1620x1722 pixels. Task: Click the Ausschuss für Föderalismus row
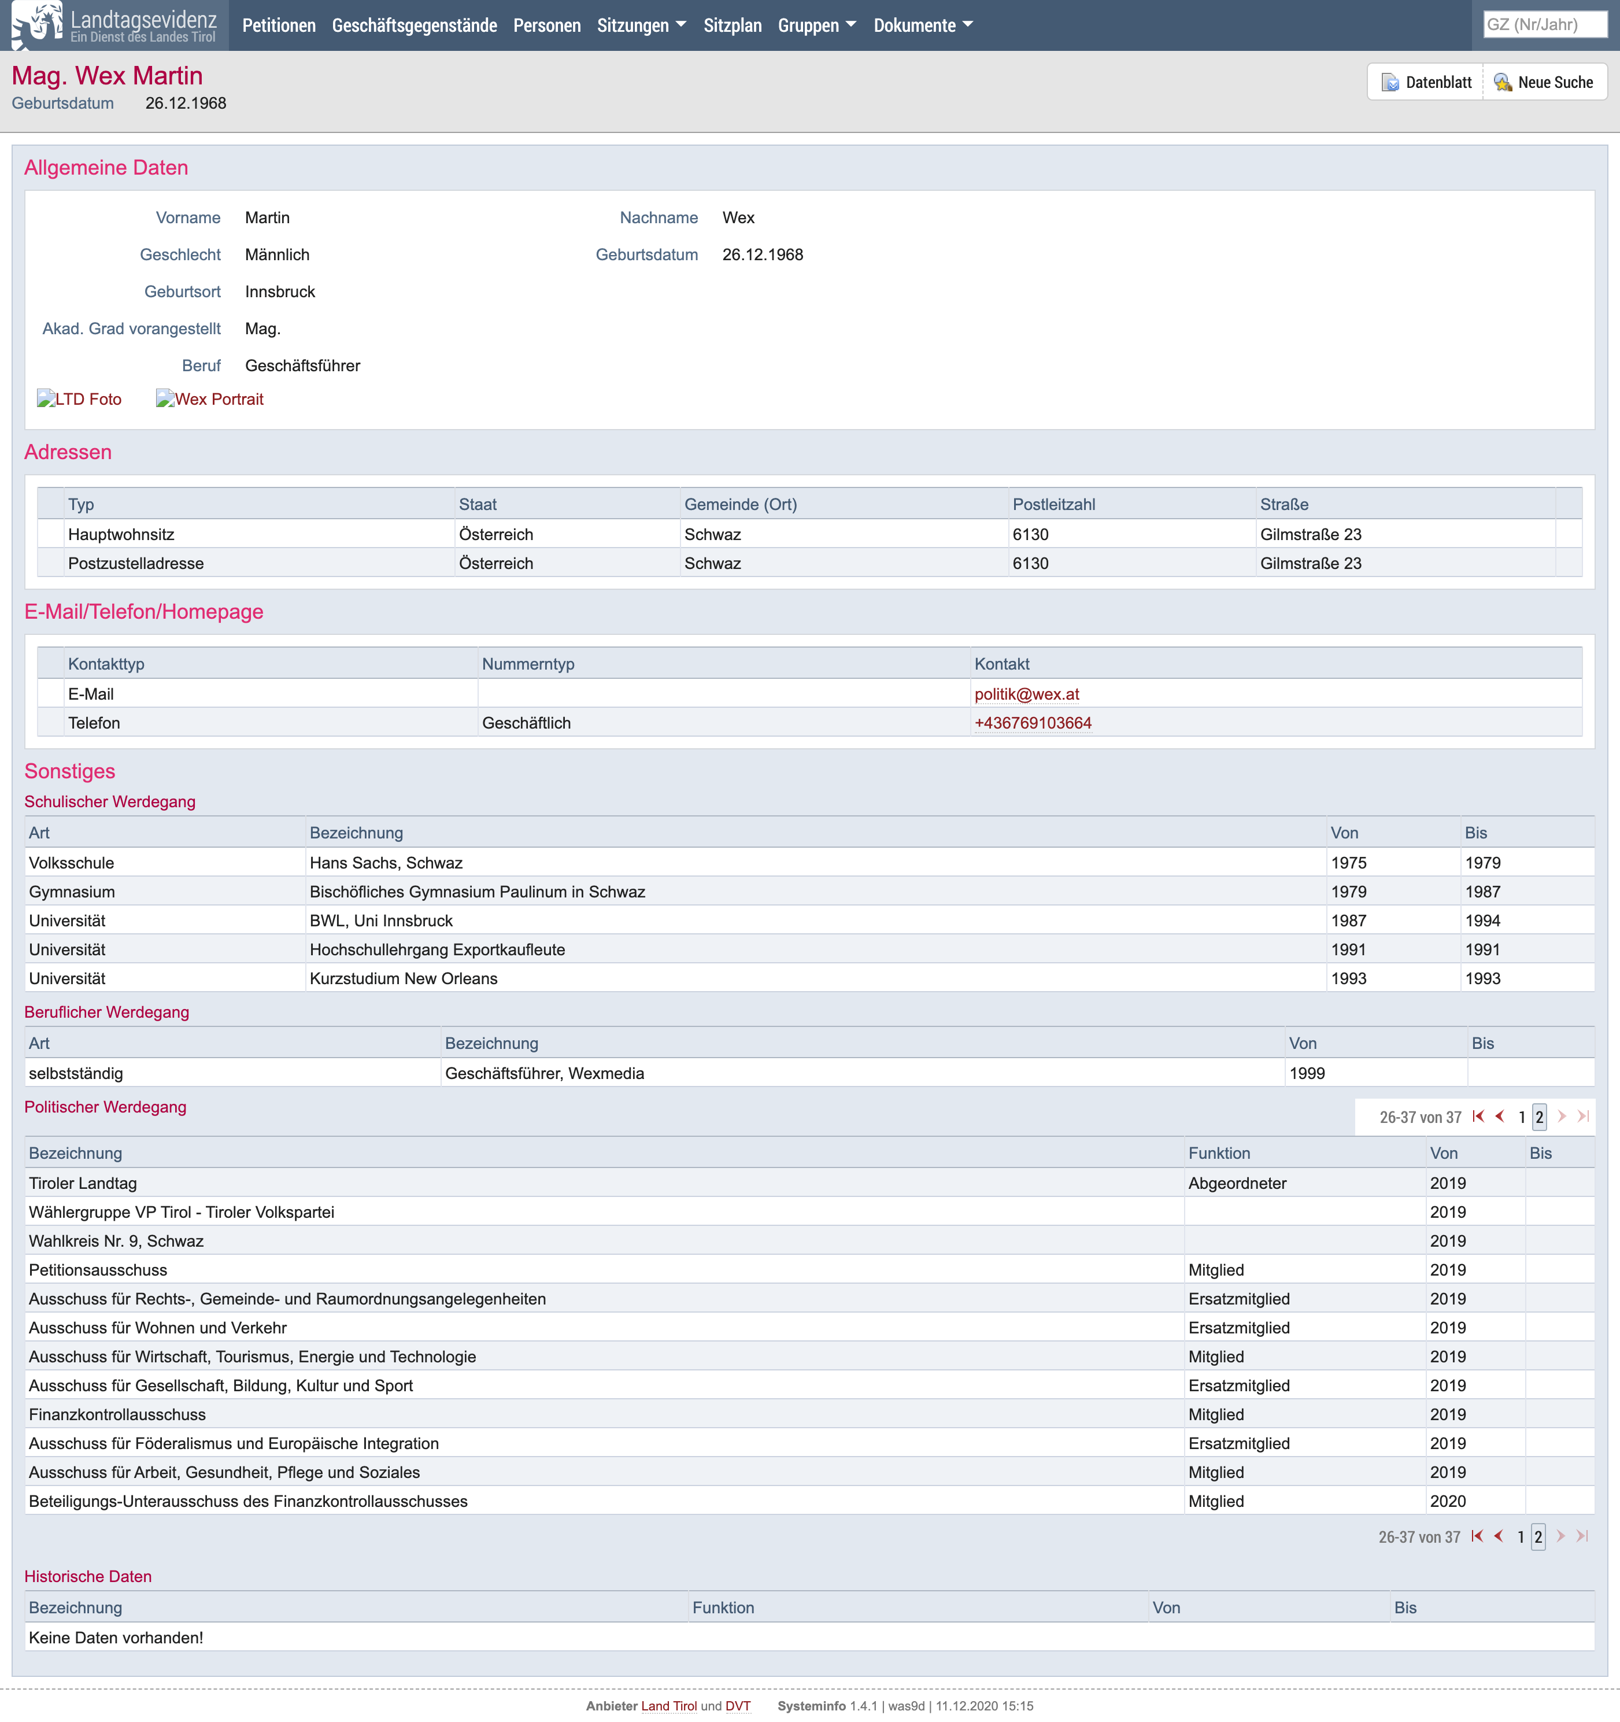(809, 1443)
